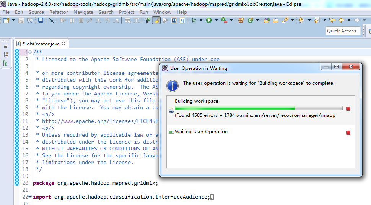
Task: Click the Run External Tools icon
Action: coord(224,21)
